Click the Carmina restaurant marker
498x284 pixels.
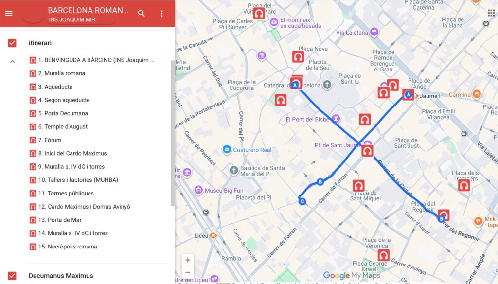point(477,94)
